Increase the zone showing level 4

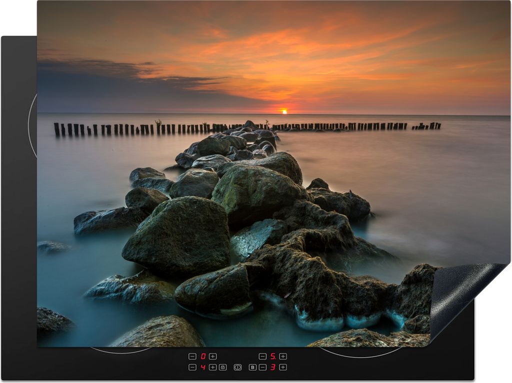point(212,367)
